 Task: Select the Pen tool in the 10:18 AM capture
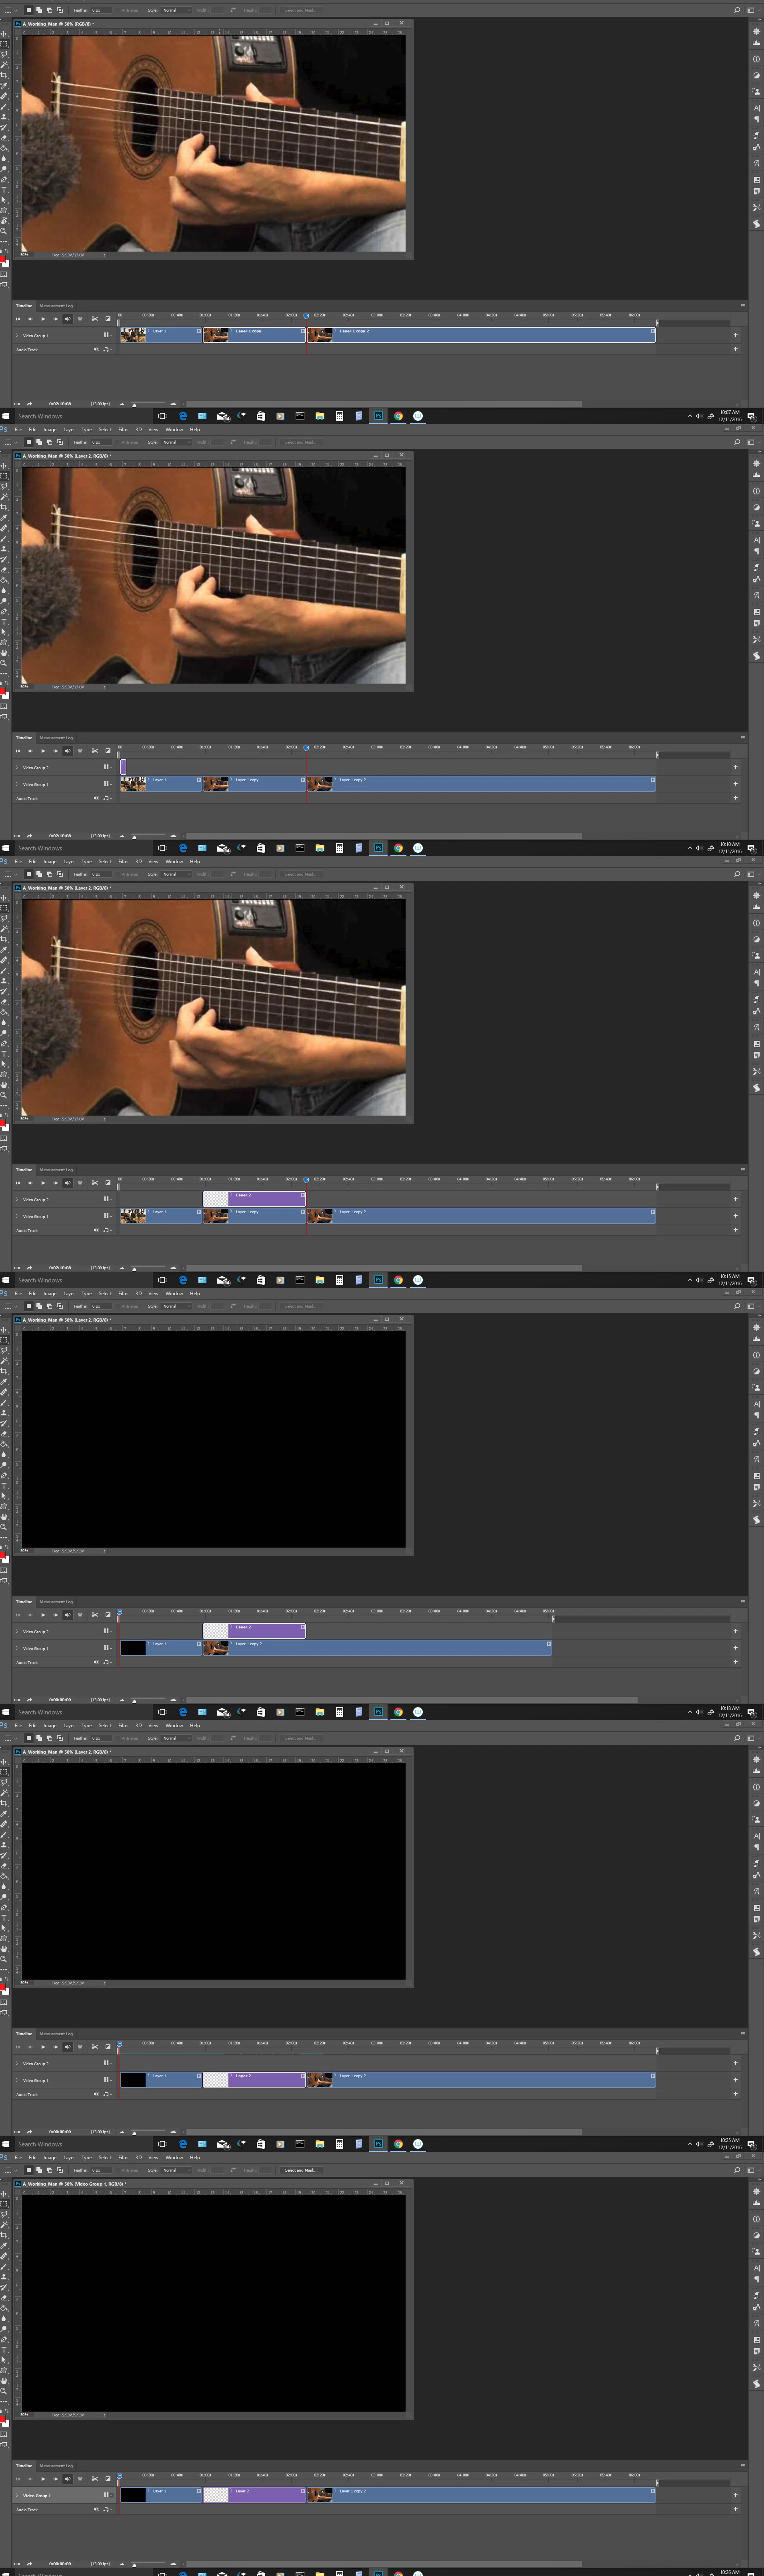[x=4, y=1475]
